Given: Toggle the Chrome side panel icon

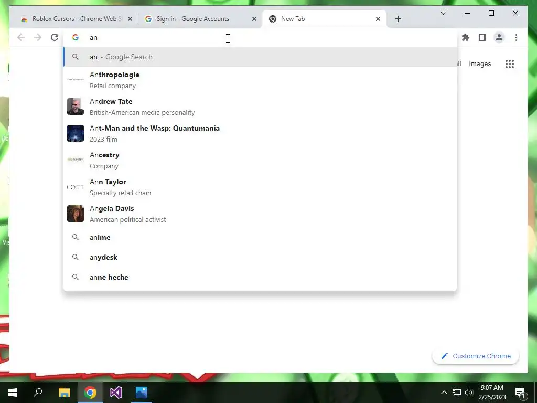Looking at the screenshot, I should [482, 37].
